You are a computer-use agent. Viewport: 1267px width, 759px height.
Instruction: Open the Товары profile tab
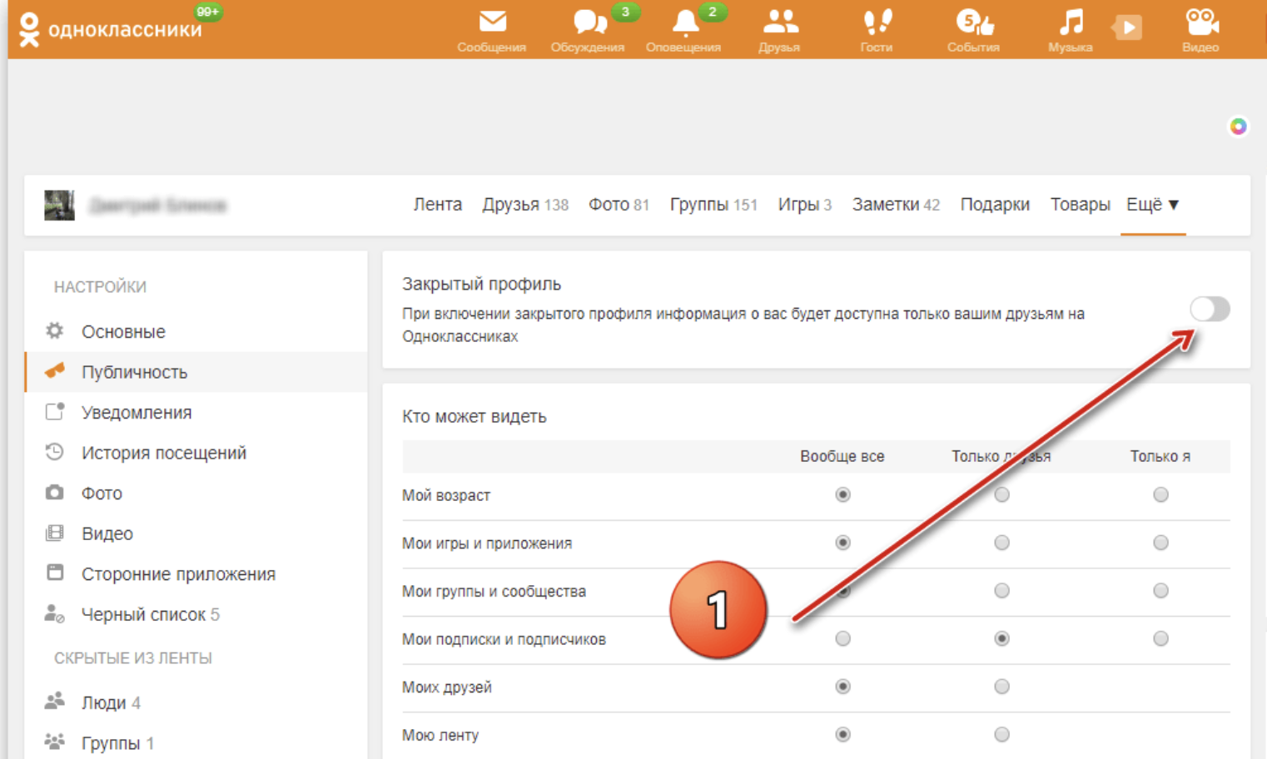[x=1080, y=205]
